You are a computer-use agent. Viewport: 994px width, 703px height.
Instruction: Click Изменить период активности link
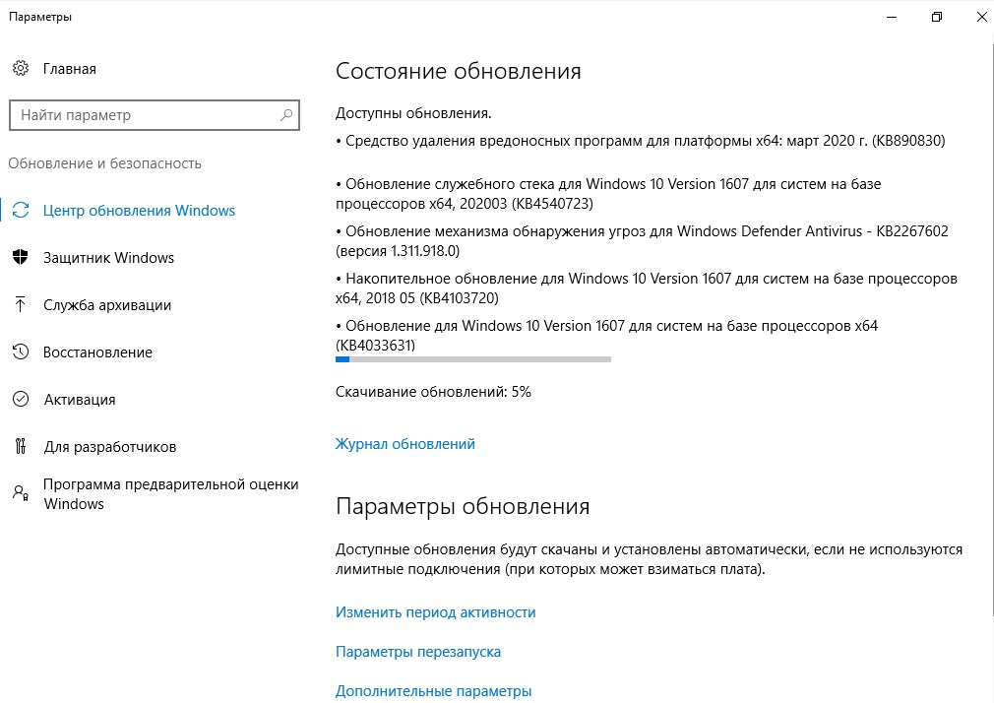(436, 612)
